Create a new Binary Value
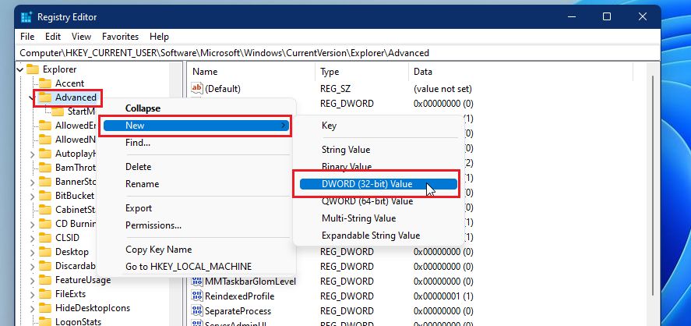This screenshot has height=326, width=691. point(379,167)
